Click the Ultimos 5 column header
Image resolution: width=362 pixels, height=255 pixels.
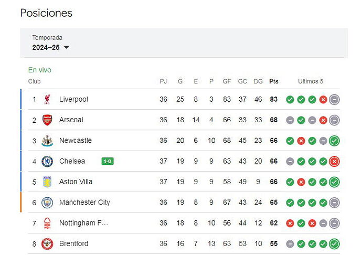click(x=311, y=81)
